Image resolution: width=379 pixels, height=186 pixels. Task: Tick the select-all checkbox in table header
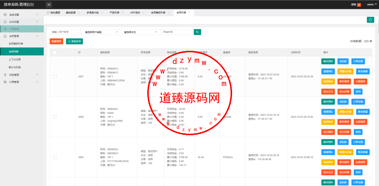(55, 52)
